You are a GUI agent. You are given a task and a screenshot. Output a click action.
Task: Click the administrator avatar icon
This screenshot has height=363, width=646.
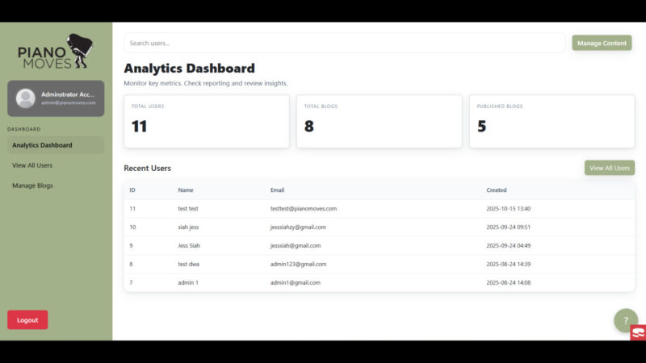click(x=25, y=98)
